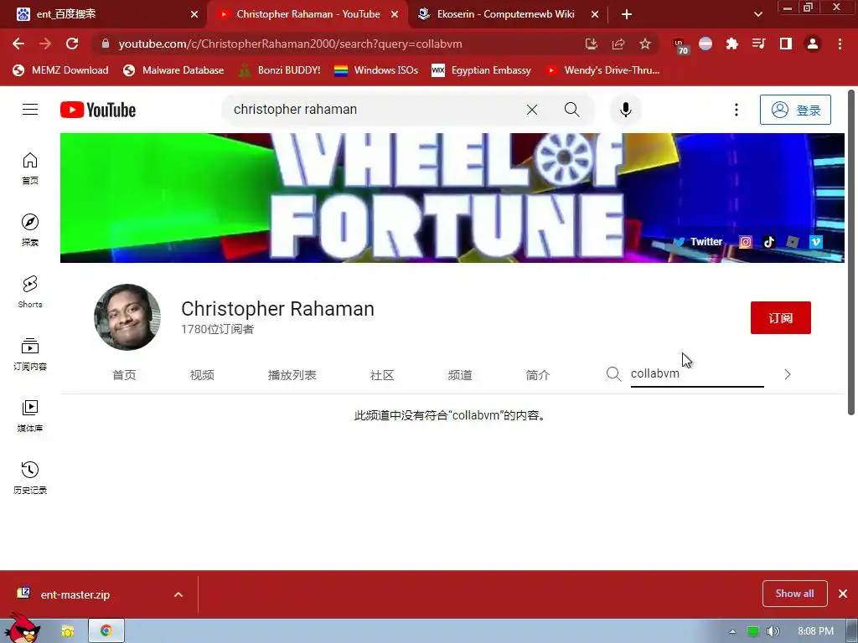Open Library in the sidebar
858x643 pixels.
point(30,415)
